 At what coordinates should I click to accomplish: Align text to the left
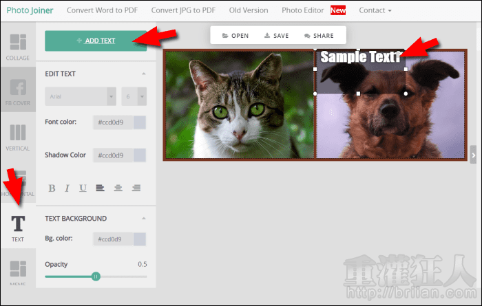click(x=101, y=188)
